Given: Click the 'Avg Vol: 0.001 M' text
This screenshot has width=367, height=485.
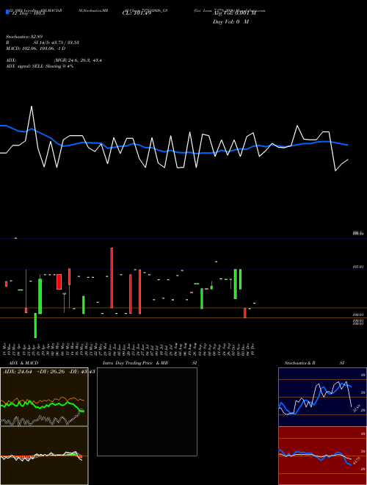Looking at the screenshot, I should pos(235,13).
